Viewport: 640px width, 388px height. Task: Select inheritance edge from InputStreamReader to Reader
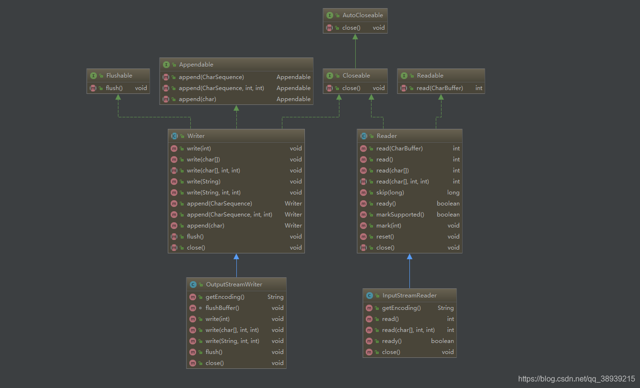(409, 271)
